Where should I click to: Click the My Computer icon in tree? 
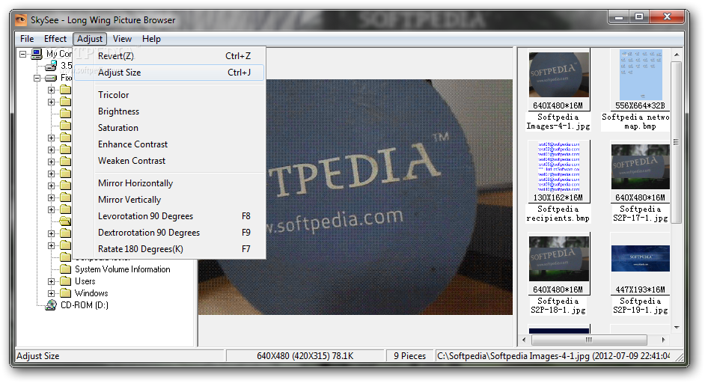pyautogui.click(x=37, y=54)
